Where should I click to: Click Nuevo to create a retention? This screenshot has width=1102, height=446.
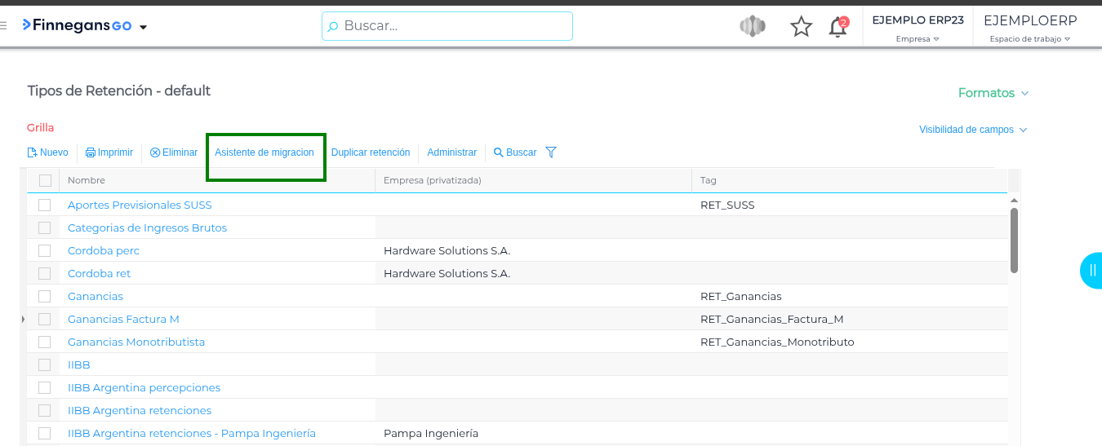pyautogui.click(x=48, y=152)
